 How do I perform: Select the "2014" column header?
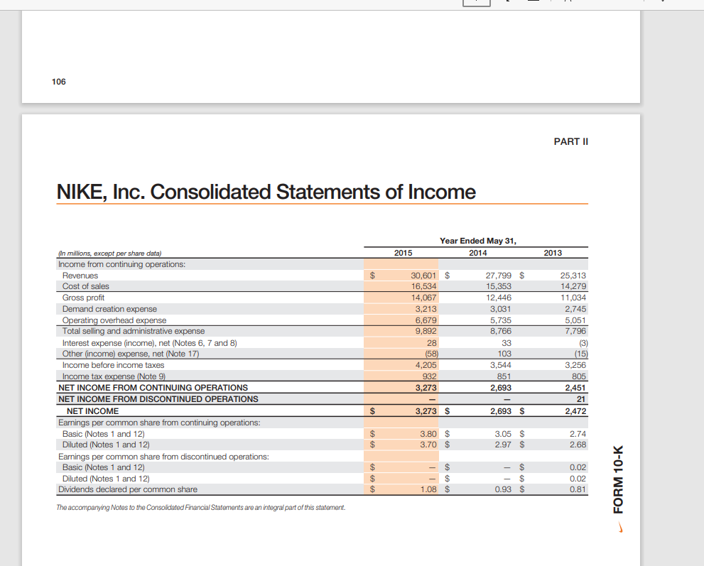[477, 253]
